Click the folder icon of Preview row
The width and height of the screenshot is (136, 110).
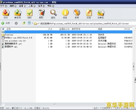click(3, 35)
